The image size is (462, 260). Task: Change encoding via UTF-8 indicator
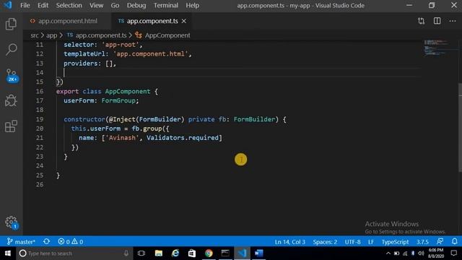352,242
